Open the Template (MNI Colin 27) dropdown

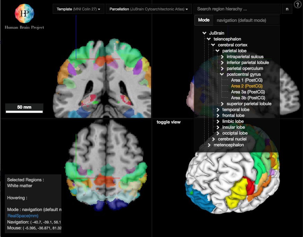pyautogui.click(x=78, y=9)
